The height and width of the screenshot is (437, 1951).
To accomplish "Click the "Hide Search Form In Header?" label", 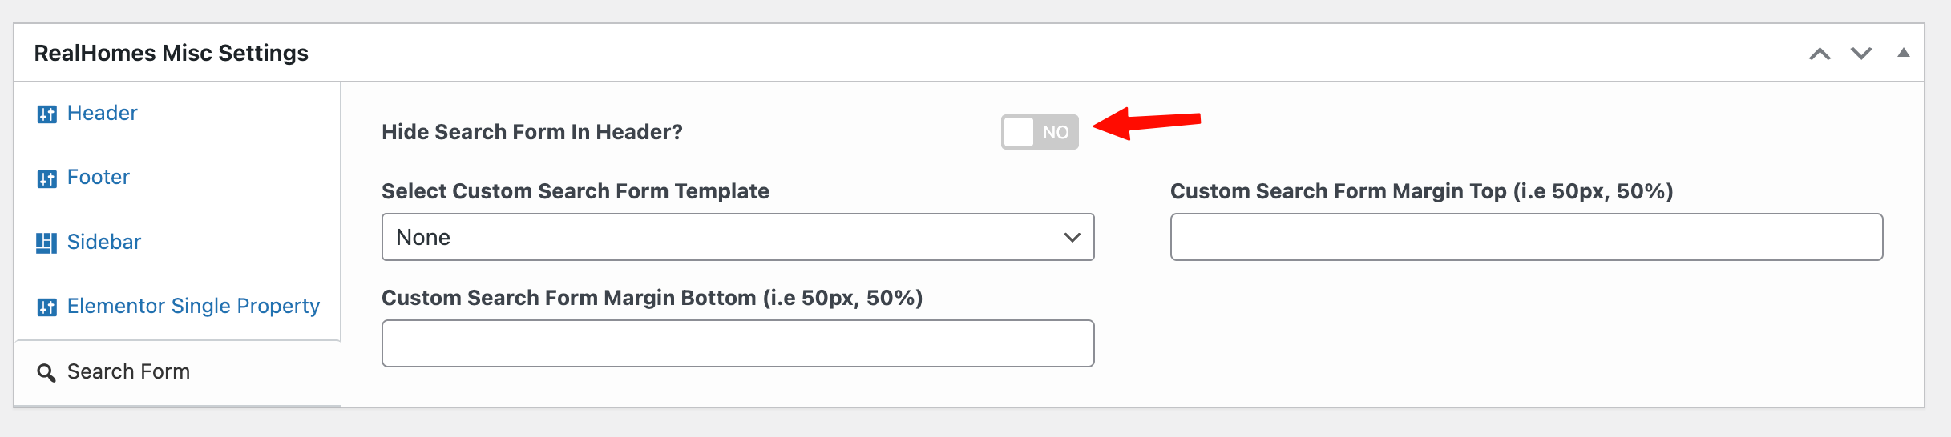I will coord(532,132).
